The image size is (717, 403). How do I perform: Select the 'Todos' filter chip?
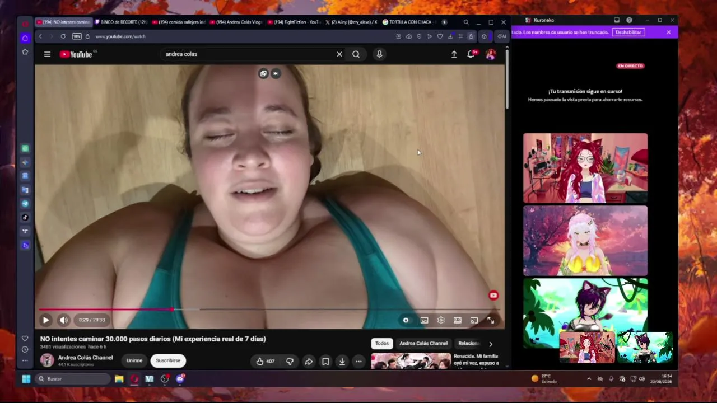tap(382, 344)
